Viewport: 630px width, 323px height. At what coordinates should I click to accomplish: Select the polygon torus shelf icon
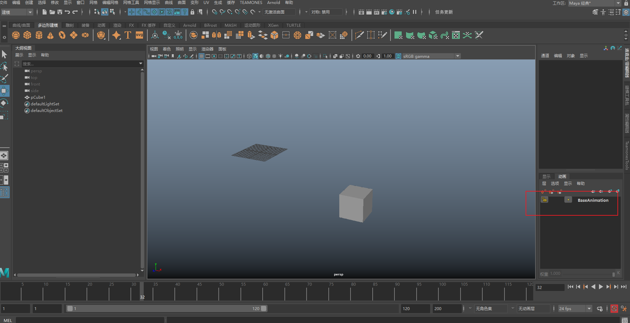point(62,35)
